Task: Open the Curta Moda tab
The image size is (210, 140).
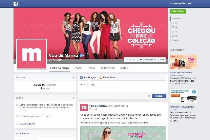Action: click(x=108, y=68)
